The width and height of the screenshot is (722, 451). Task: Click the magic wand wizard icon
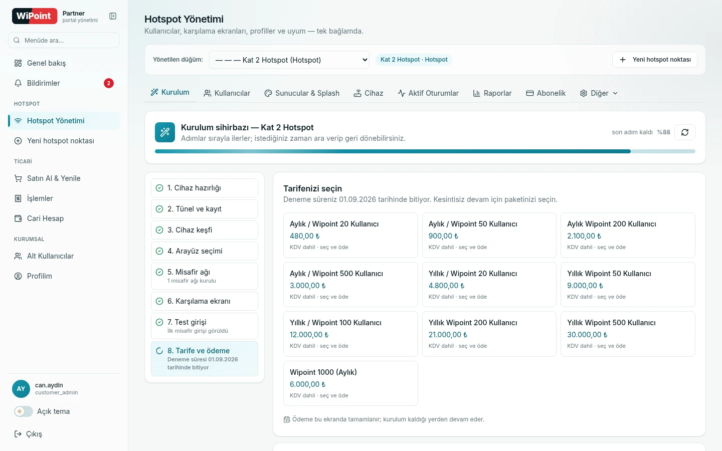(165, 132)
